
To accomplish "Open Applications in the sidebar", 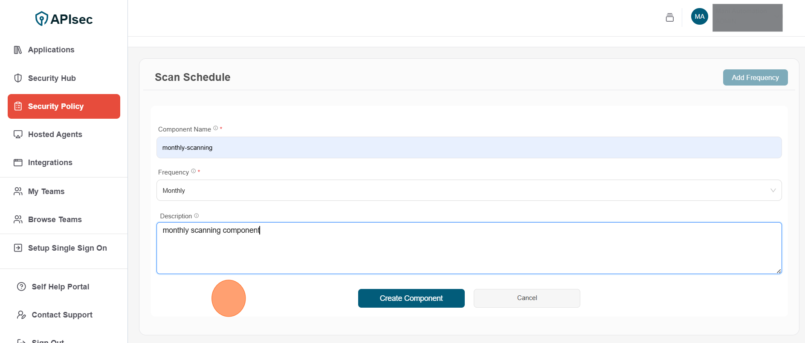I will (x=51, y=50).
